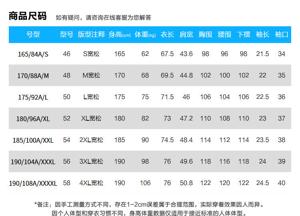Screen dimensions: 300x216
Task: Click the 袖长 column header
Action: (x=262, y=35)
